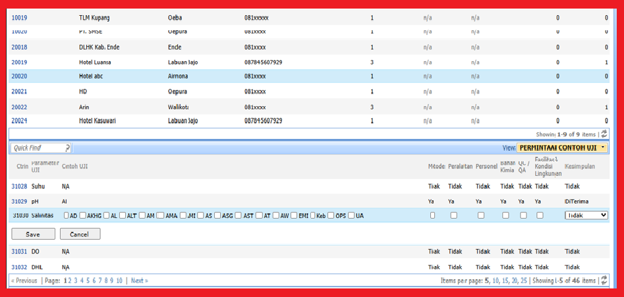Check the Personel checkbox in the edit row
The image size is (624, 297).
coord(481,215)
